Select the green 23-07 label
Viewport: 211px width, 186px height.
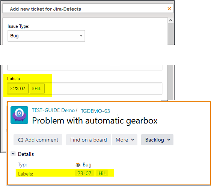tap(84, 173)
